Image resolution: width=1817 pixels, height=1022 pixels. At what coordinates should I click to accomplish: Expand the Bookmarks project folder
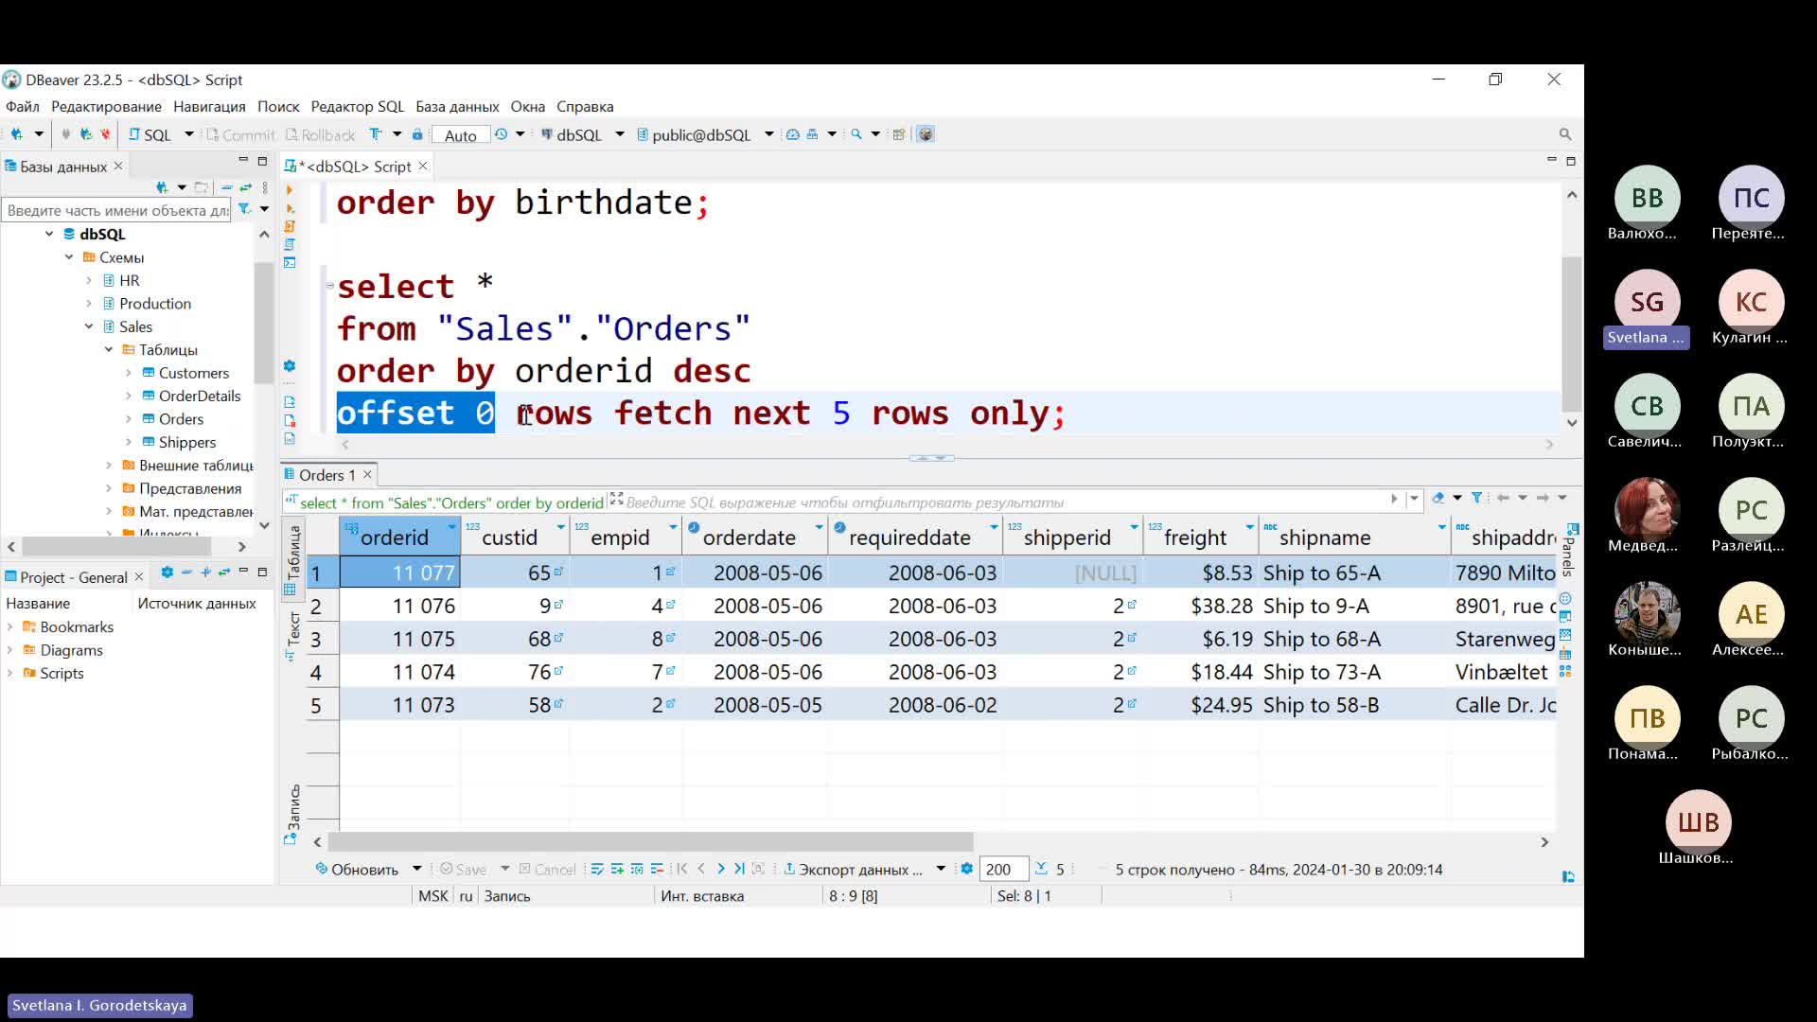(10, 627)
